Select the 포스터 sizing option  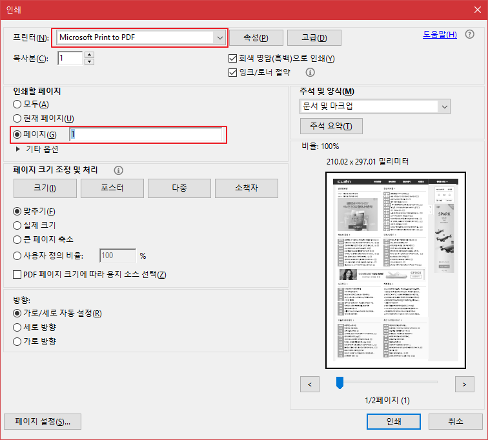[x=112, y=188]
